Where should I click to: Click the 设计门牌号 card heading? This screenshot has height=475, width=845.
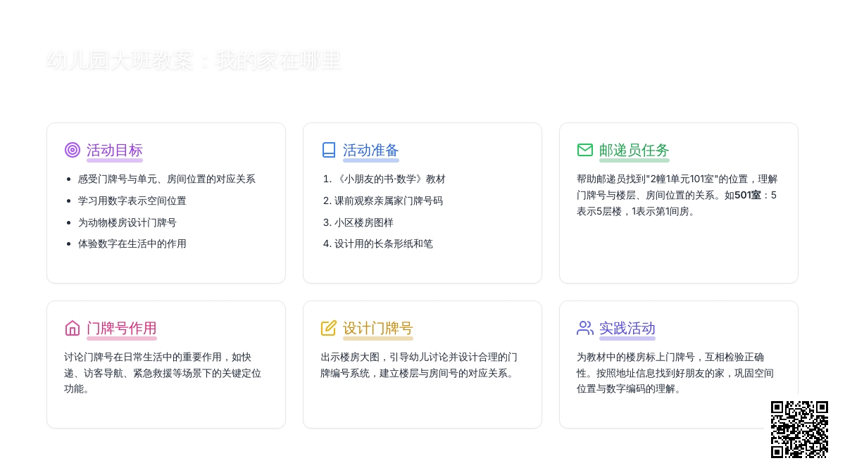point(378,328)
